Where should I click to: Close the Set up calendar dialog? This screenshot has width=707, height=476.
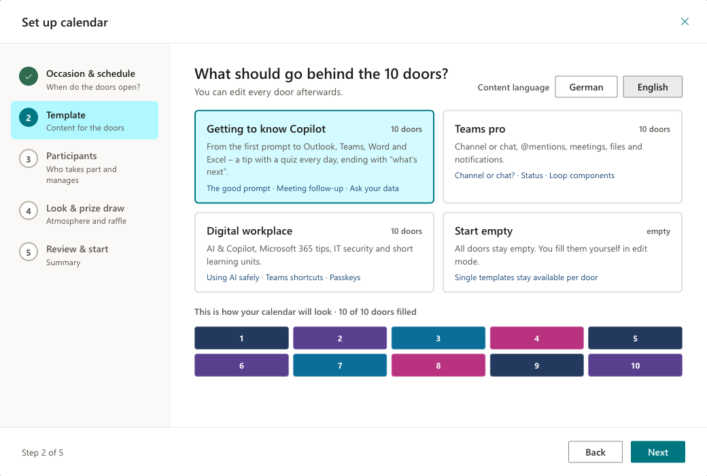pyautogui.click(x=685, y=22)
